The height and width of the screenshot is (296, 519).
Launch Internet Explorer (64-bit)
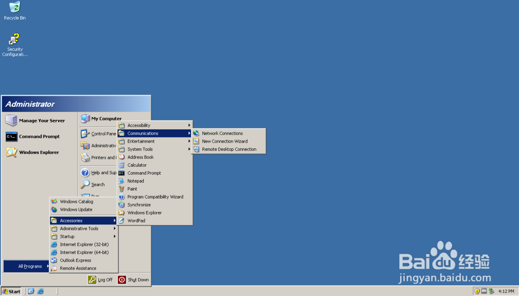84,252
